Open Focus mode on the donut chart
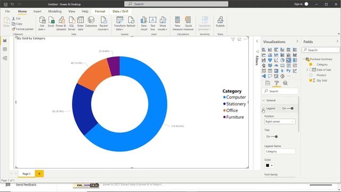 pyautogui.click(x=239, y=39)
